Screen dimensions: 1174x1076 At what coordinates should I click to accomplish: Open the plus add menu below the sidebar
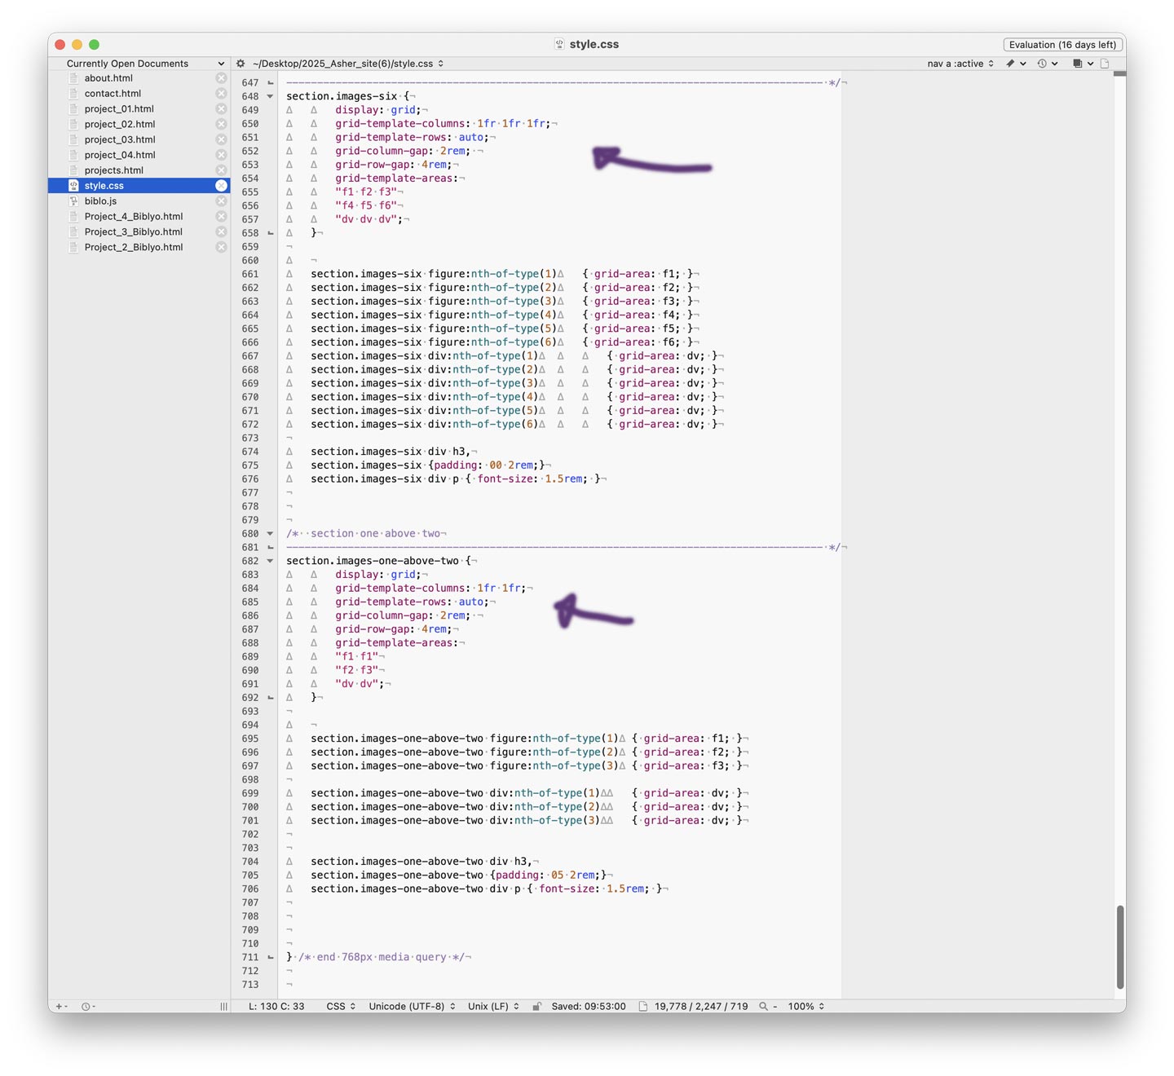[x=62, y=1007]
